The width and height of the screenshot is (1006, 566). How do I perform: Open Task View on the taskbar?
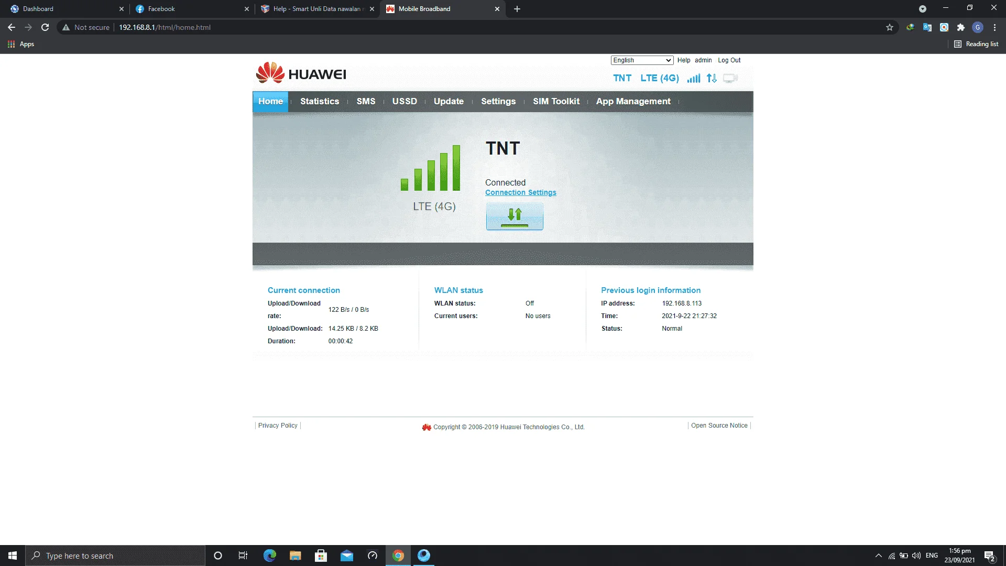coord(243,556)
